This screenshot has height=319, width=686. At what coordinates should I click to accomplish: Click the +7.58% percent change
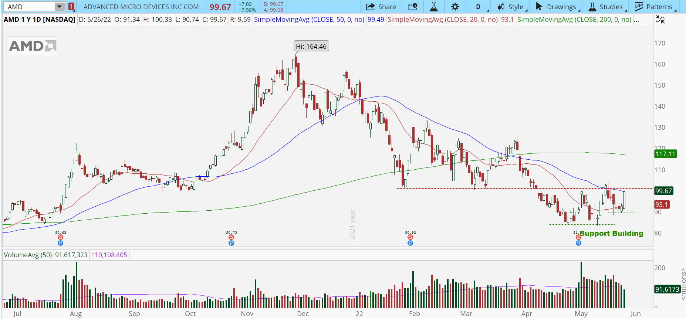[247, 10]
